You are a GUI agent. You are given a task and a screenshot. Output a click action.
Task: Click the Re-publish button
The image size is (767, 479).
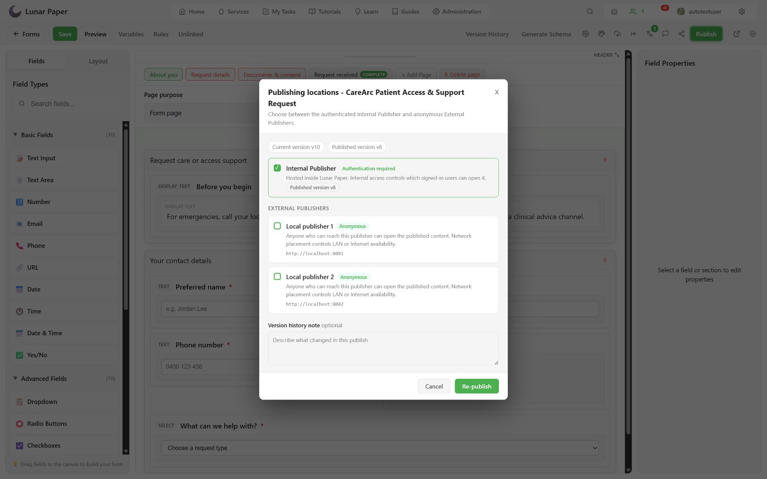click(x=477, y=386)
